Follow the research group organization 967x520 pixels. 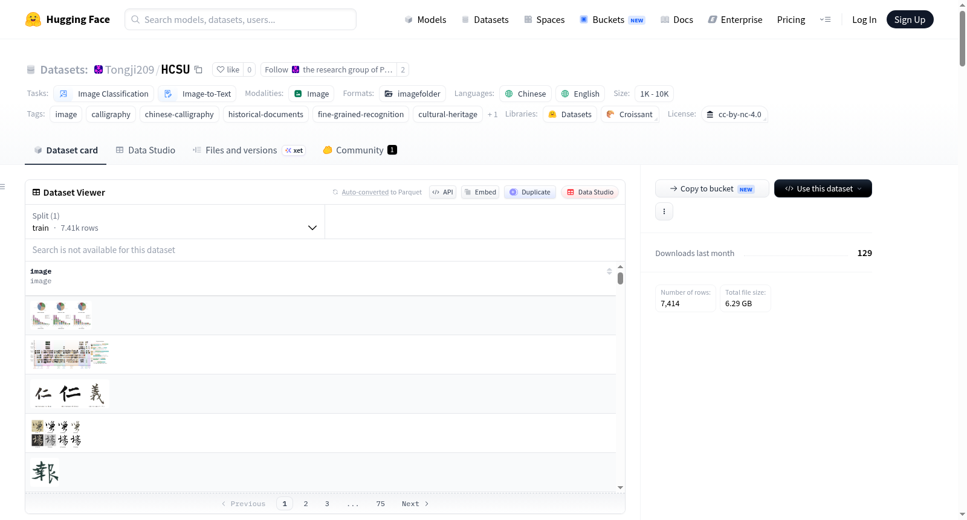[328, 69]
